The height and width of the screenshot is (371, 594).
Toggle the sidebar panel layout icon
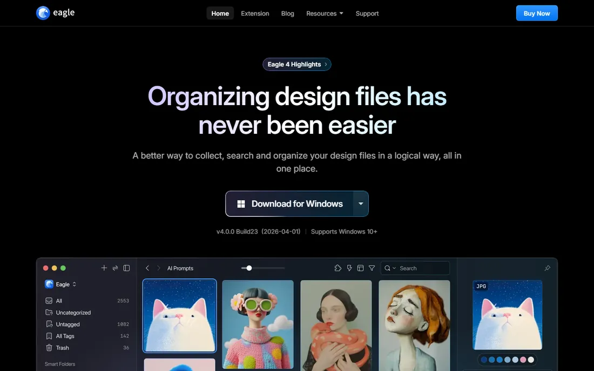pos(126,268)
